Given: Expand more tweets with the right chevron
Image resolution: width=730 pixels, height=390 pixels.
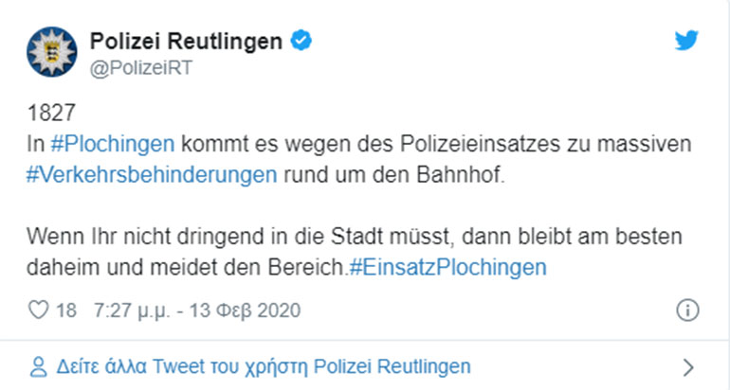Looking at the screenshot, I should 688,366.
